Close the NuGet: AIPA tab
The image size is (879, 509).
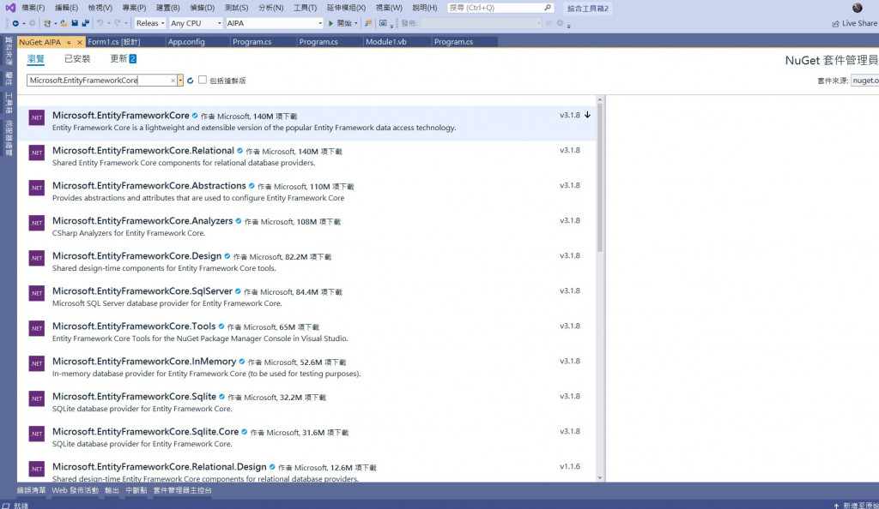tap(80, 43)
